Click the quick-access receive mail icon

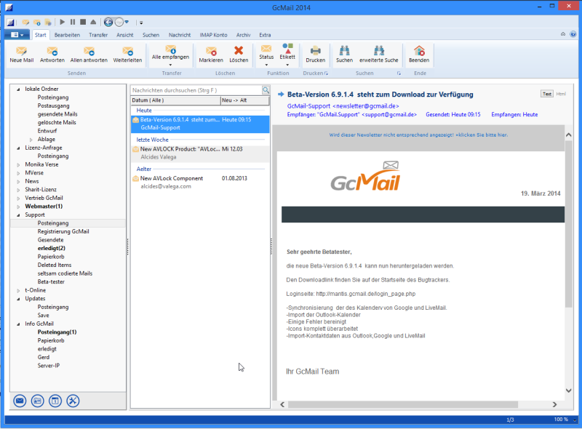(x=37, y=23)
